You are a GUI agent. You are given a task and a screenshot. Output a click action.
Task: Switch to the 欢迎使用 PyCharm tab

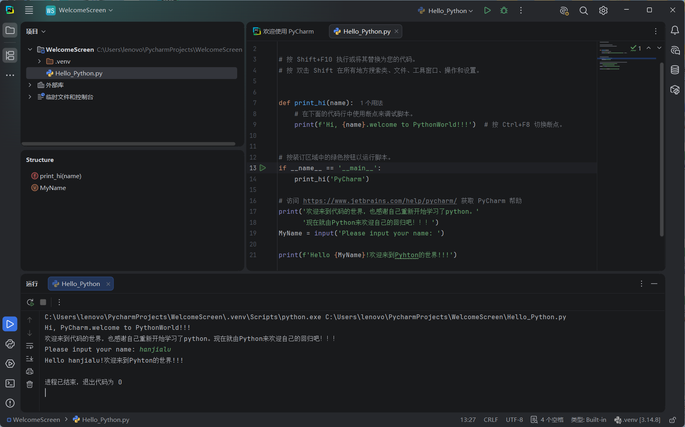pyautogui.click(x=283, y=31)
